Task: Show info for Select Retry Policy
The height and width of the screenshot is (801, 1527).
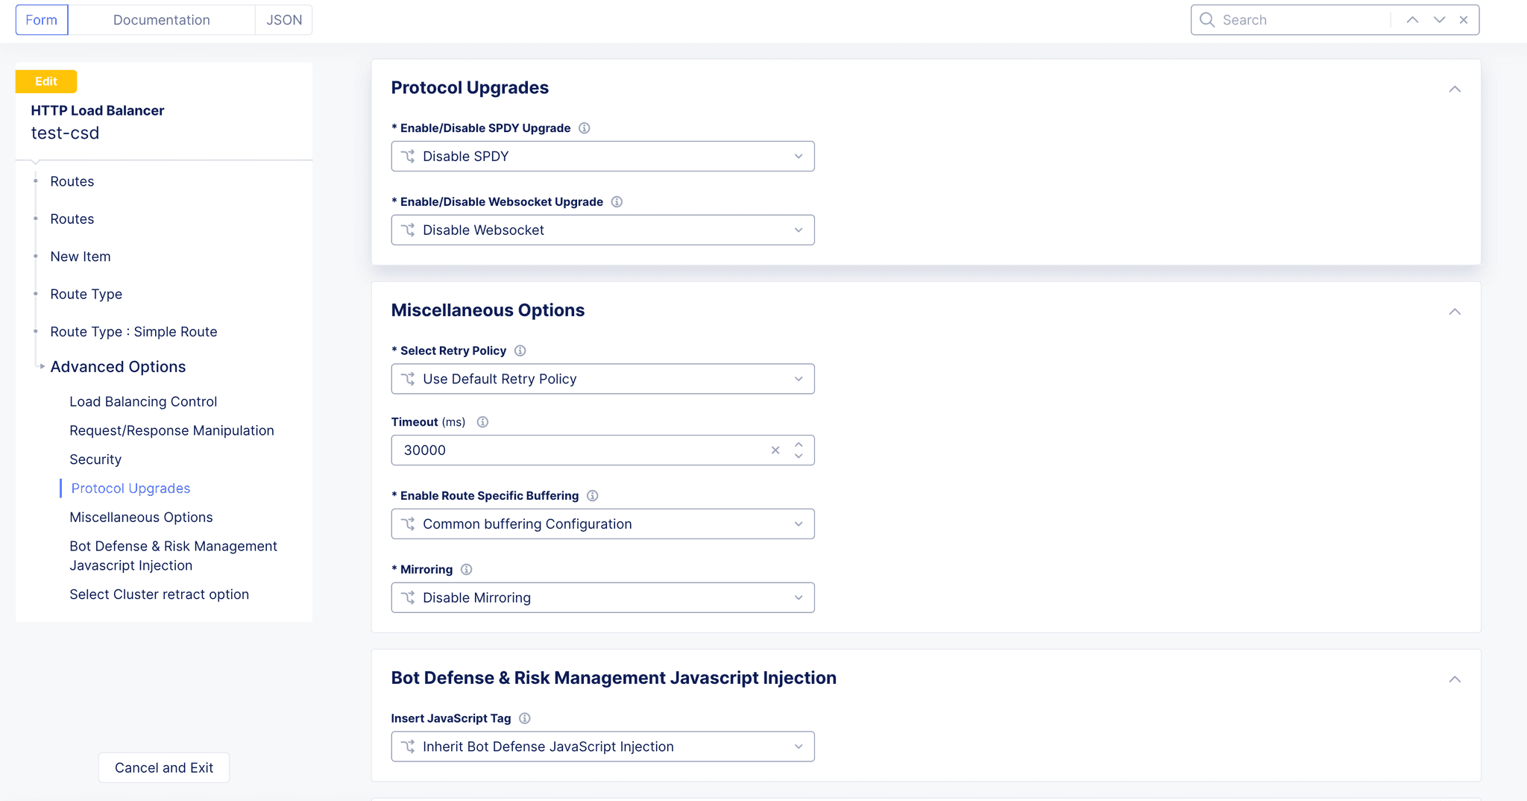Action: coord(520,351)
